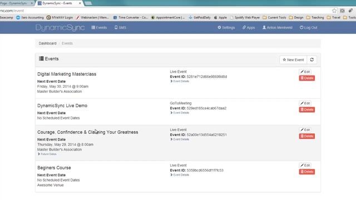Viewport: 356px width, 200px height.
Task: Click browser extension icon beside bookmark star
Action: (342, 11)
